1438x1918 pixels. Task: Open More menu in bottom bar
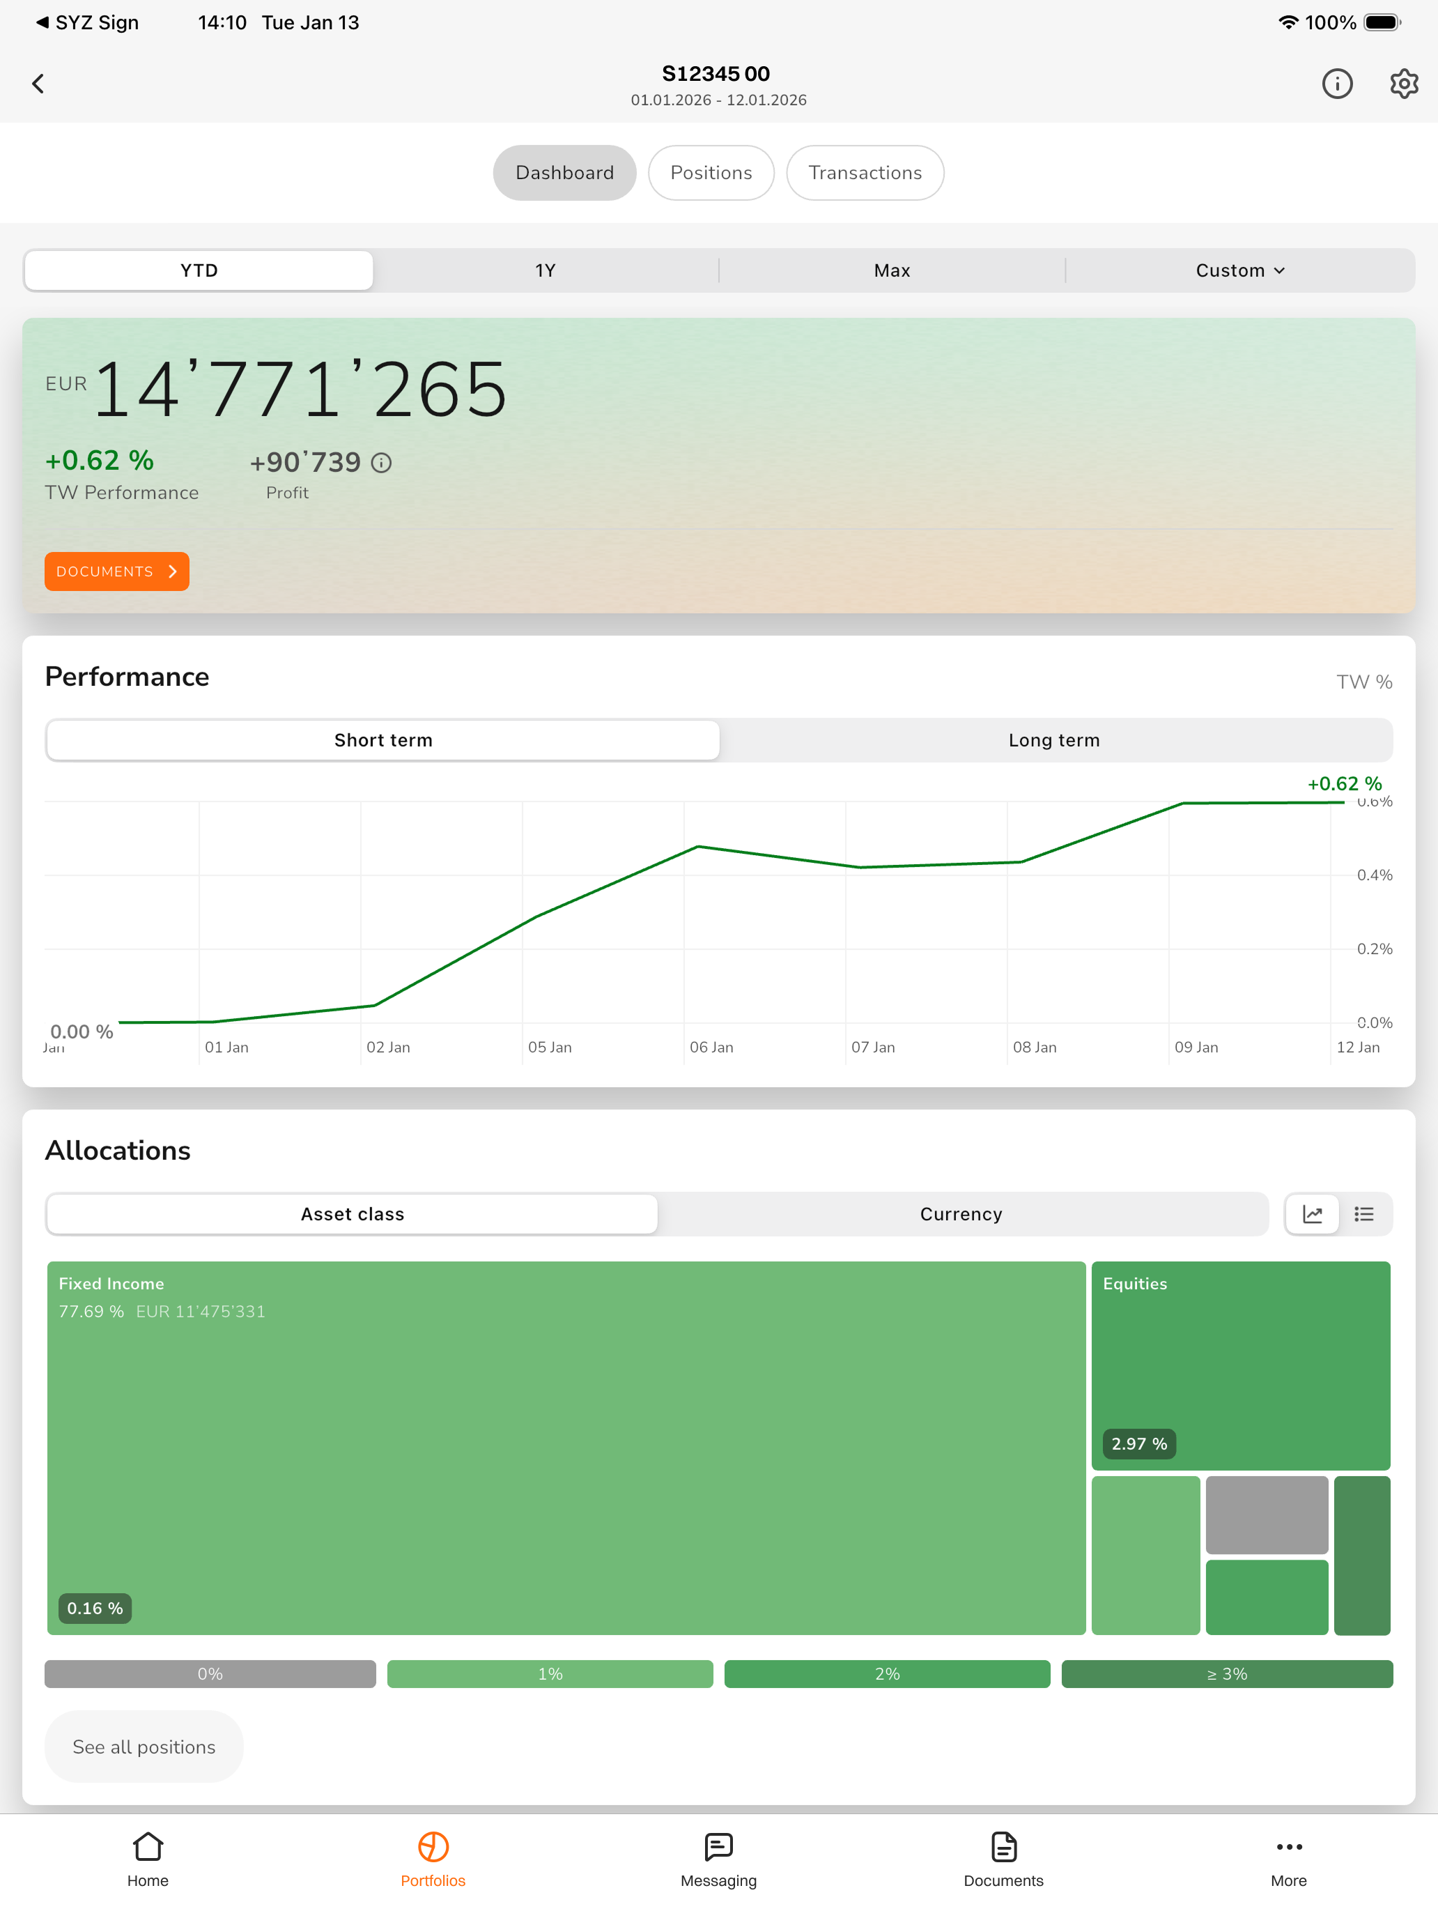coord(1289,1859)
